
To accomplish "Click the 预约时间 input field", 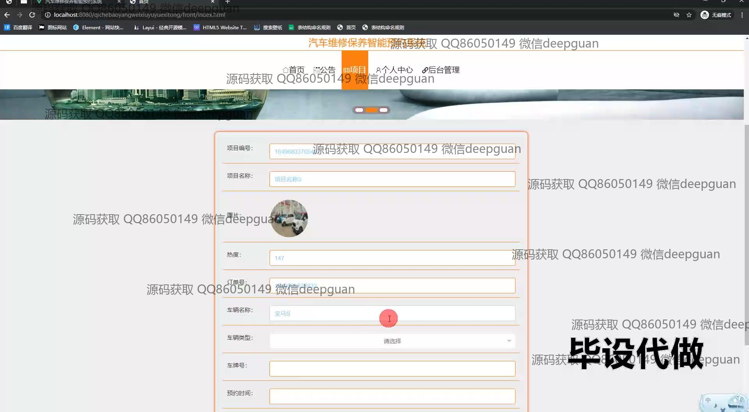I will [x=392, y=396].
